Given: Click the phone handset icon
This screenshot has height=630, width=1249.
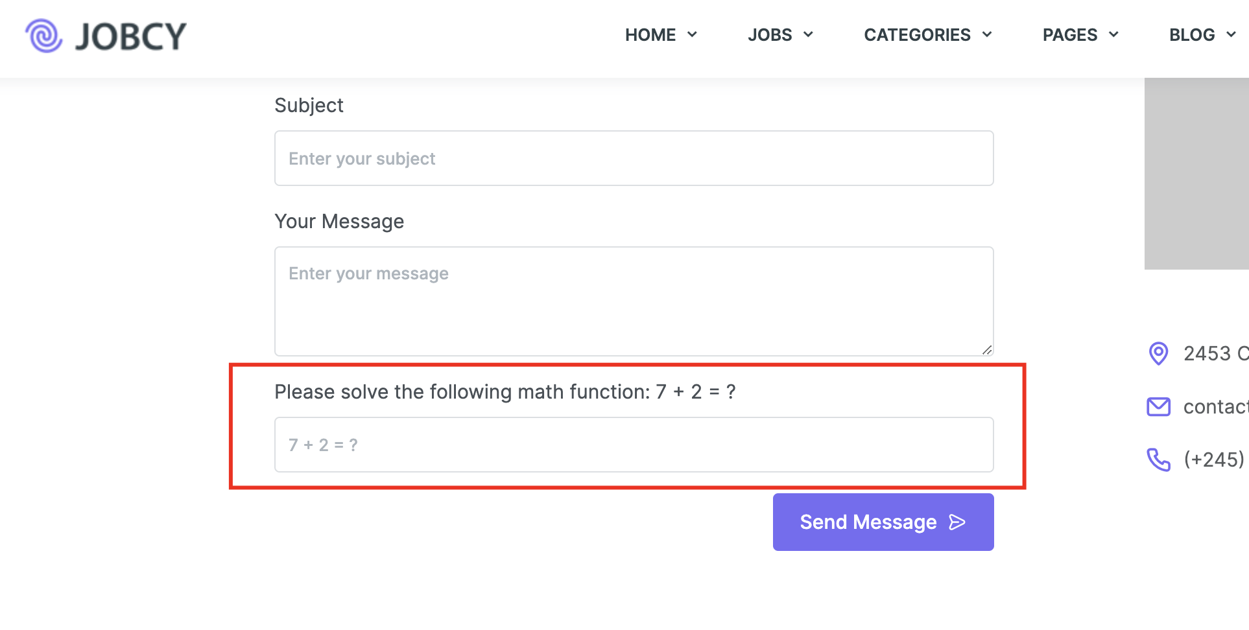Looking at the screenshot, I should (1158, 460).
